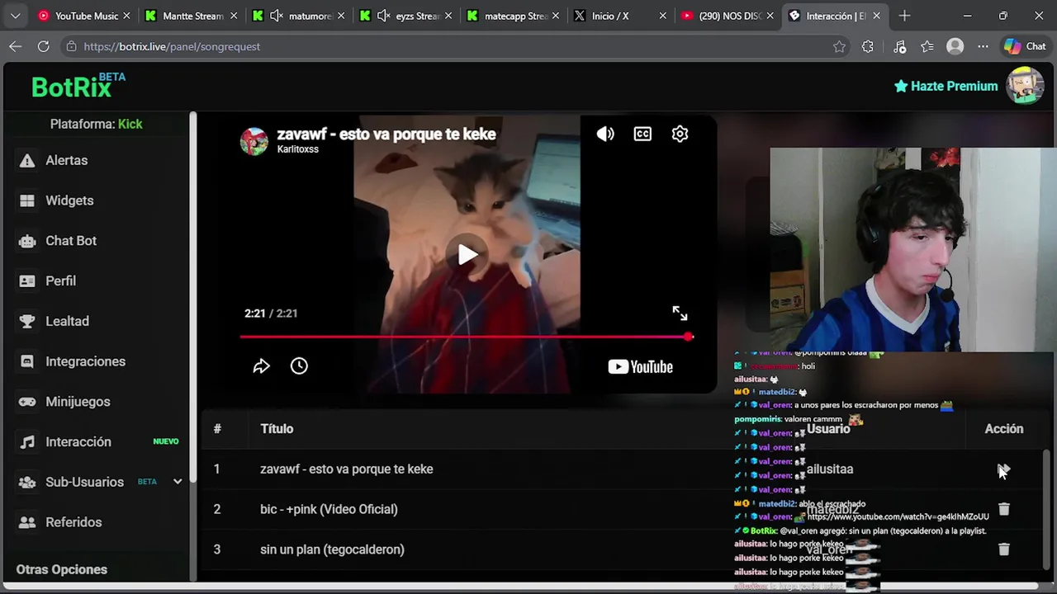Click the song list vertical scrollbar
The image size is (1057, 594).
(x=1047, y=508)
